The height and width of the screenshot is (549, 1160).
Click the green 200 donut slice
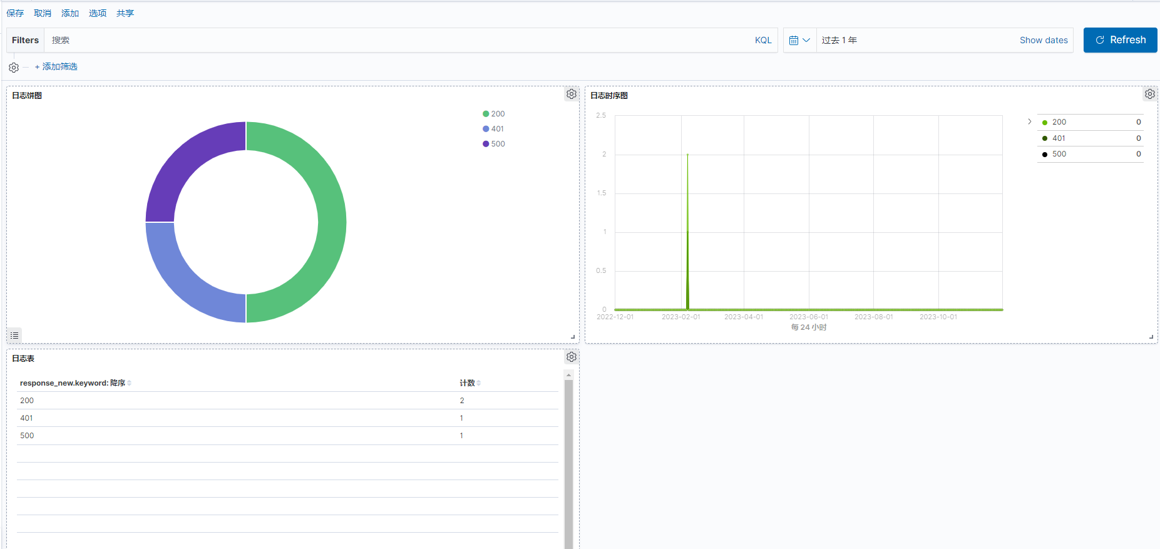[x=332, y=222]
